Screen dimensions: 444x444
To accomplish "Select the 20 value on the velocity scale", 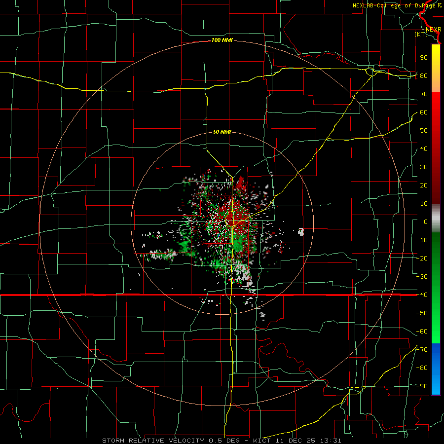I will 424,185.
